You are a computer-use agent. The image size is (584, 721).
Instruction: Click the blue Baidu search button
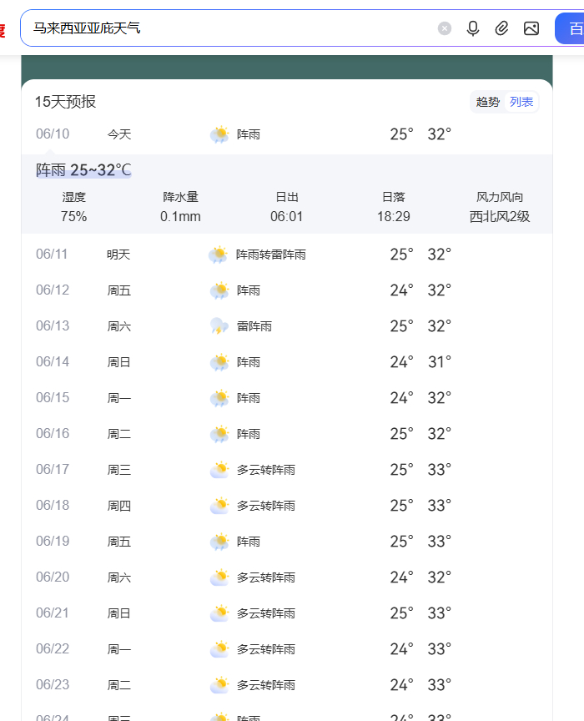(570, 28)
